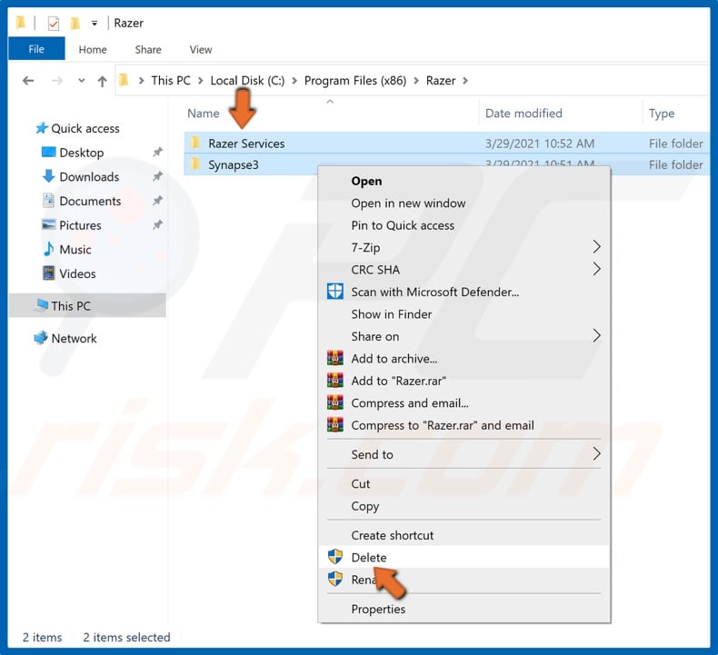Open Customize Quick Access Toolbar dropdown
This screenshot has width=718, height=655.
(x=94, y=23)
